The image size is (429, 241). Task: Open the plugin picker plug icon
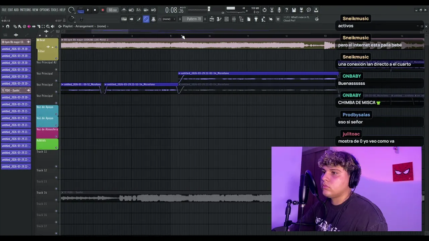(256, 19)
